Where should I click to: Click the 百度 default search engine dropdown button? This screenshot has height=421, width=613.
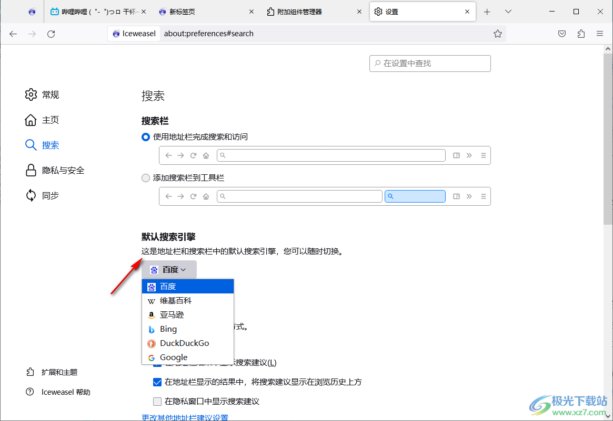pos(169,270)
